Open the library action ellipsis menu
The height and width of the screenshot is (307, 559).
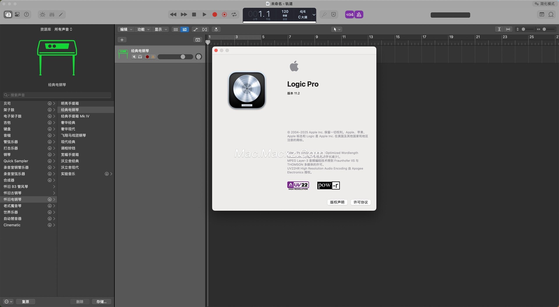(x=8, y=301)
